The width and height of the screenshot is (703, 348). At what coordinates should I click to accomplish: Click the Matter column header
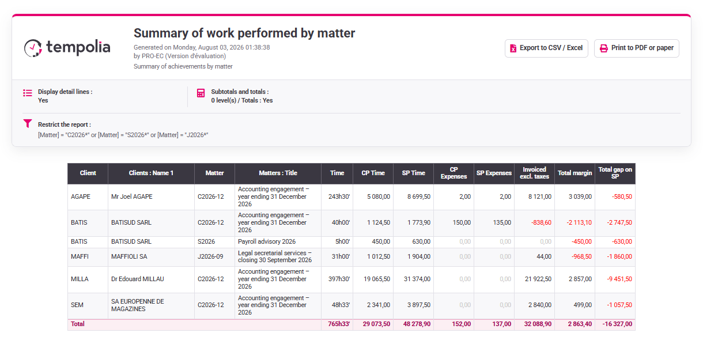coord(214,173)
